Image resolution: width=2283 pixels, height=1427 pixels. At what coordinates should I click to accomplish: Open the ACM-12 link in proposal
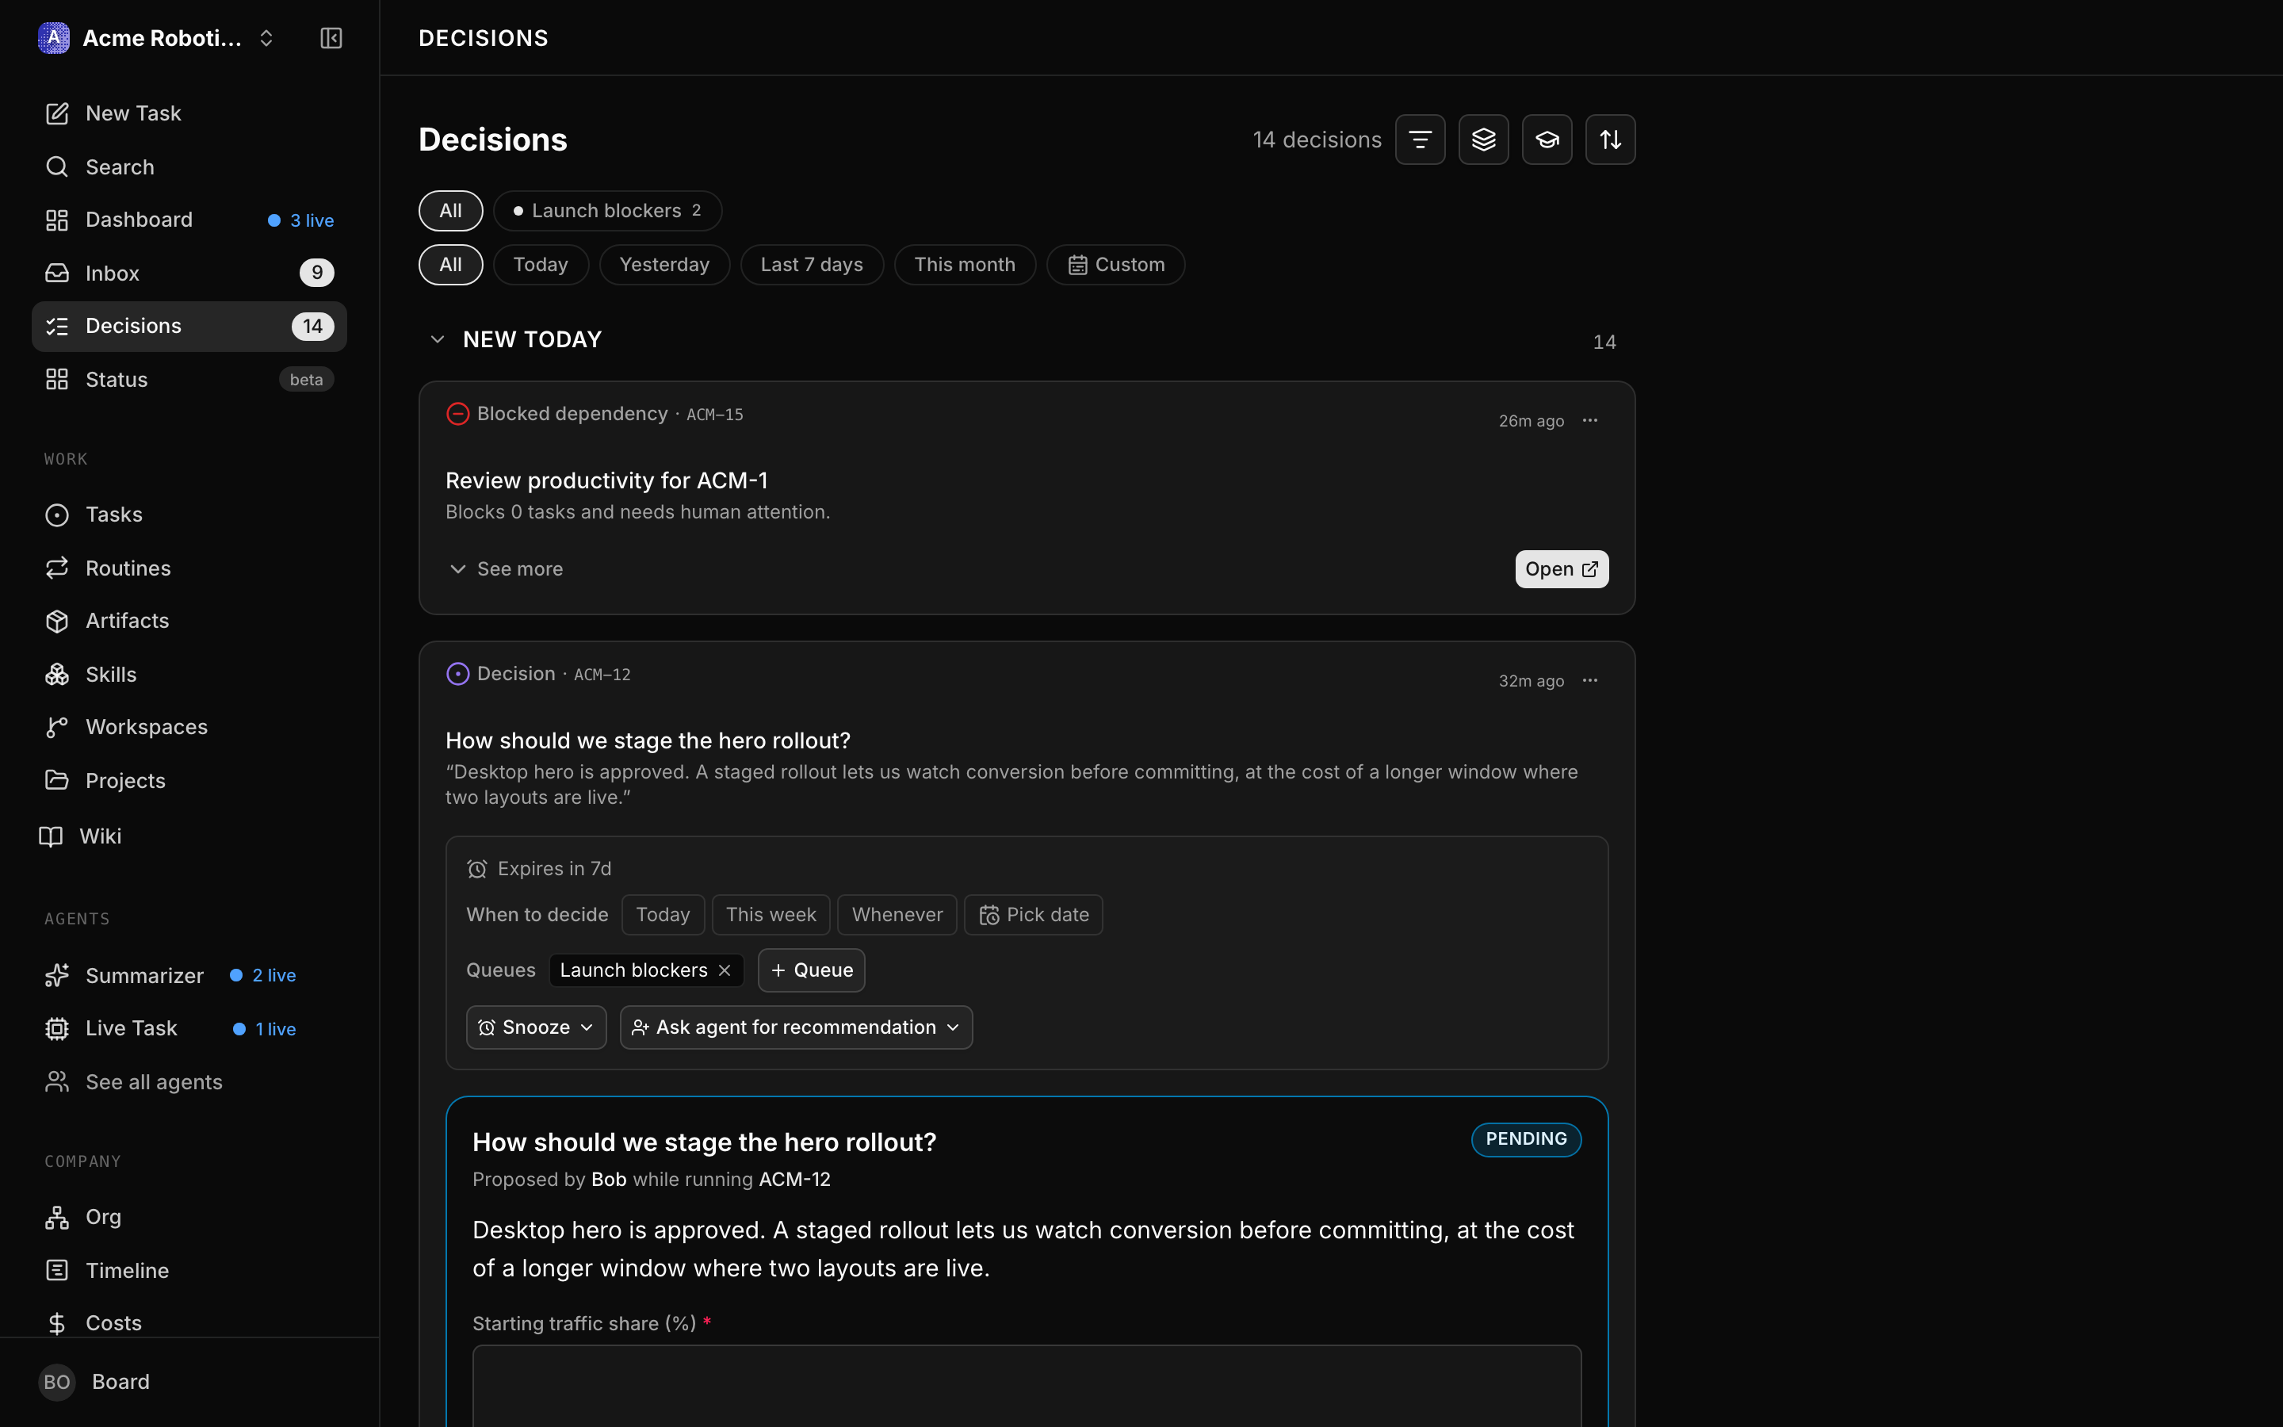click(794, 1180)
